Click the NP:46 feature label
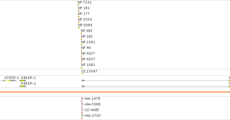The height and width of the screenshot is (120, 230). click(86, 48)
